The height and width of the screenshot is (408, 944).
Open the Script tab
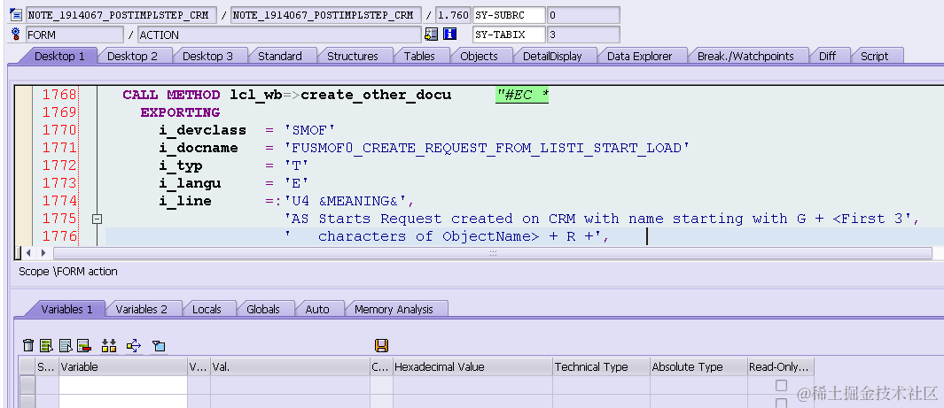pyautogui.click(x=874, y=56)
